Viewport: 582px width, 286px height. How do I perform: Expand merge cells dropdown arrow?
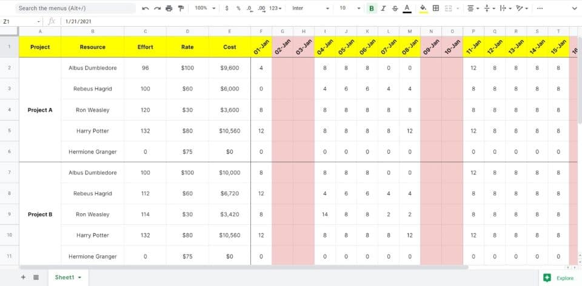click(458, 8)
